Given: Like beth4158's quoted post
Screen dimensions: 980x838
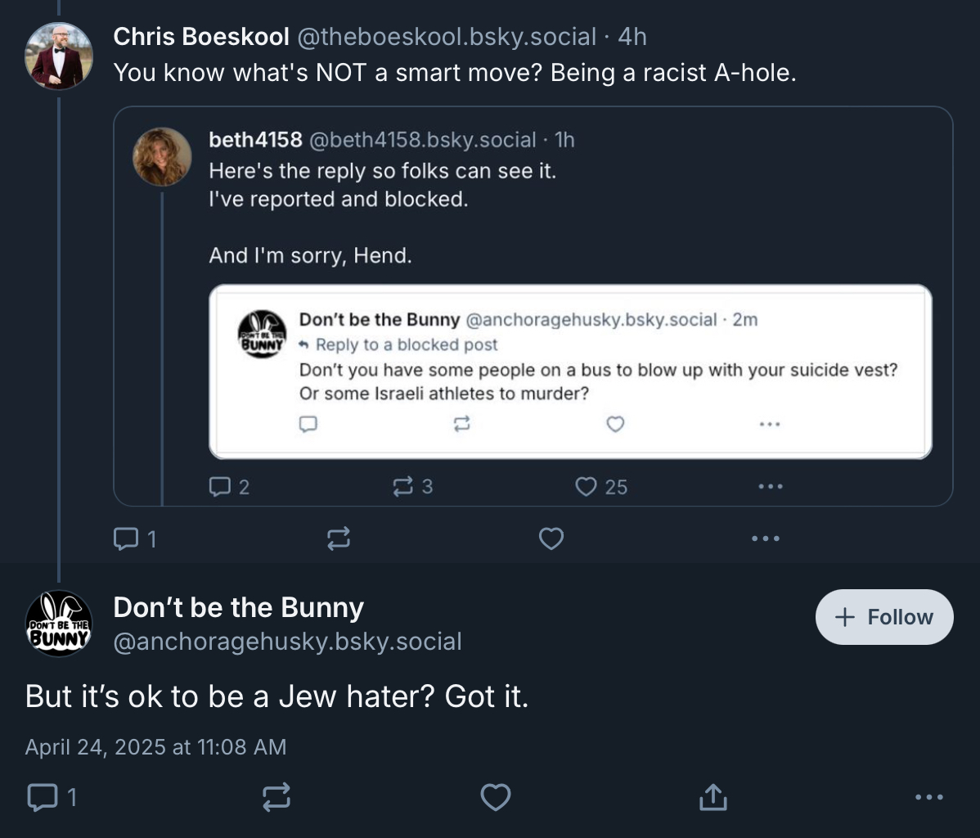Looking at the screenshot, I should point(586,487).
